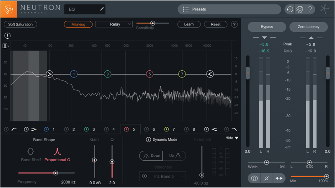
Task: Click the L/R pan slider handle
Action: pyautogui.click(x=309, y=162)
